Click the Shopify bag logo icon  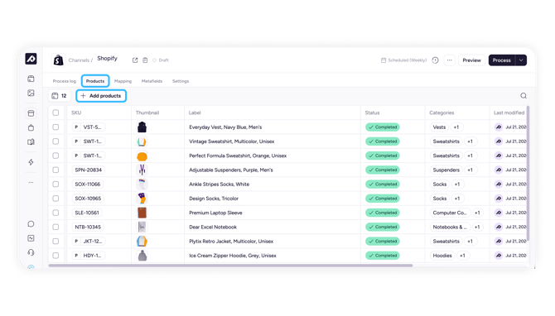pyautogui.click(x=59, y=60)
